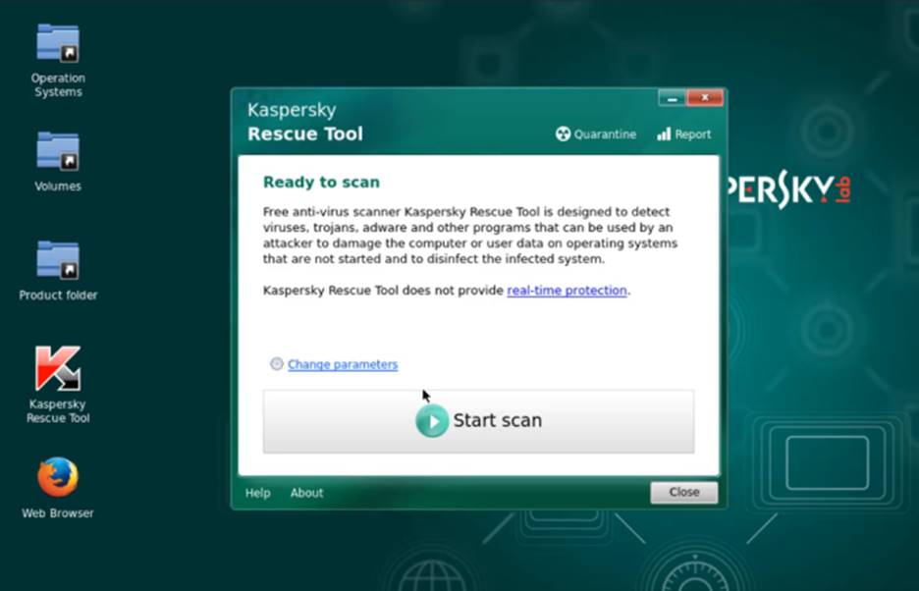Launch Kaspersky Rescue Tool from desktop icon
This screenshot has height=591, width=919.
pos(57,369)
